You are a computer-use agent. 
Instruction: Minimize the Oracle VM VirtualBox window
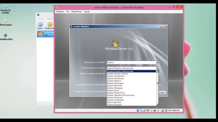point(169,7)
